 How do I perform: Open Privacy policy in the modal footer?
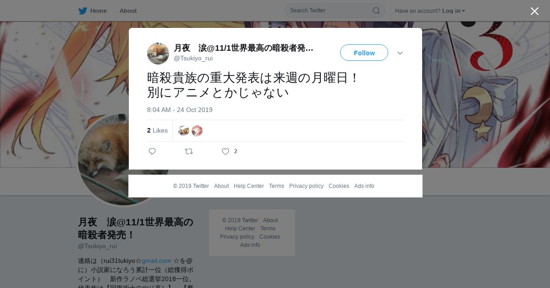[x=306, y=186]
